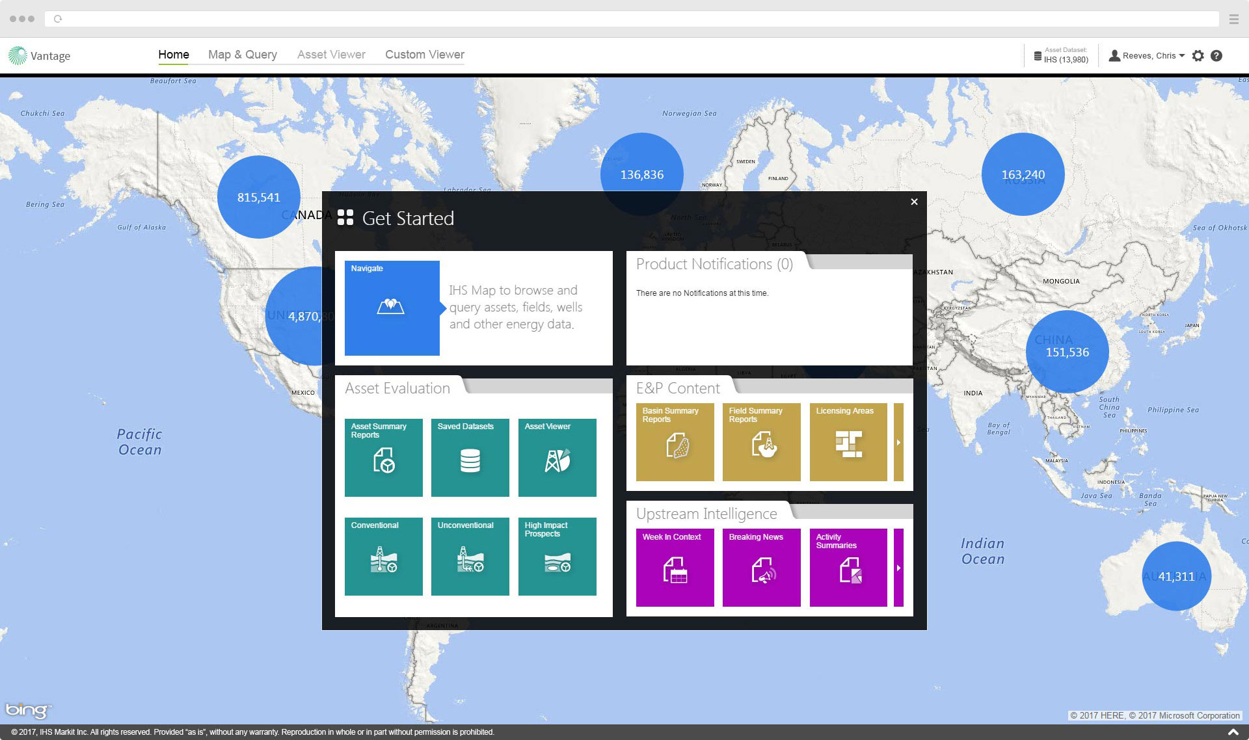Image resolution: width=1249 pixels, height=740 pixels.
Task: Open Breaking News tile
Action: point(762,568)
